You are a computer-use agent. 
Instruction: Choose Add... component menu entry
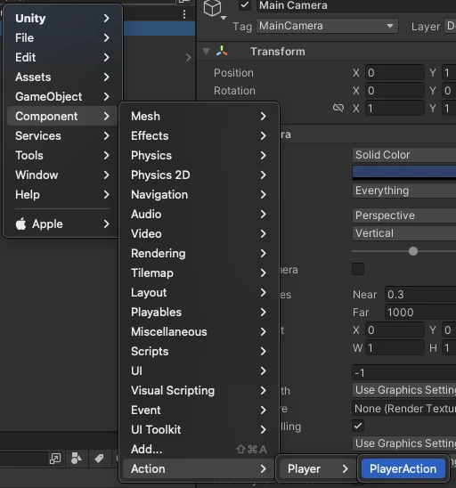(199, 450)
